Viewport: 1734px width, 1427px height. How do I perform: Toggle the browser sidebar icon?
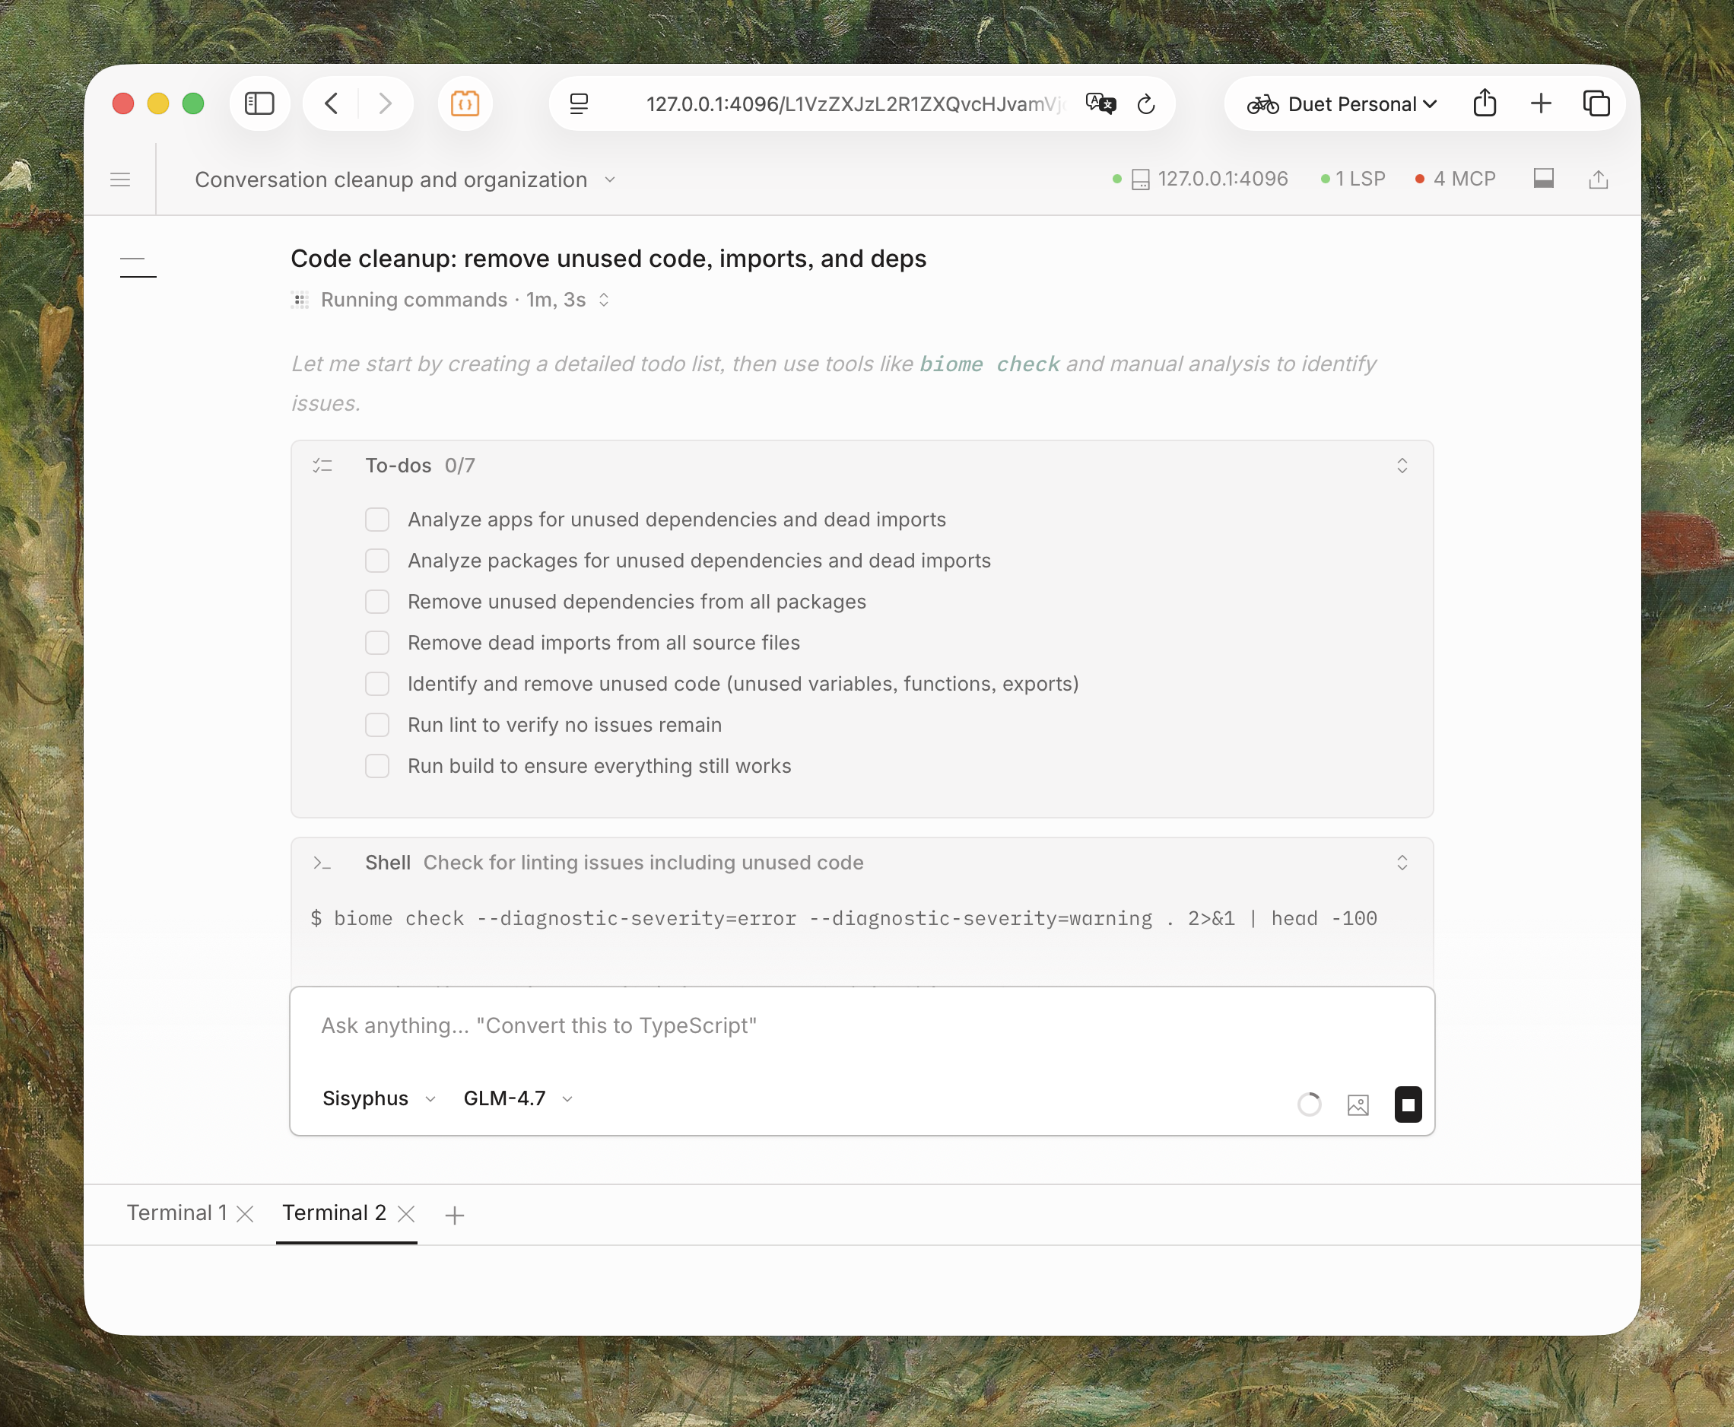(259, 103)
